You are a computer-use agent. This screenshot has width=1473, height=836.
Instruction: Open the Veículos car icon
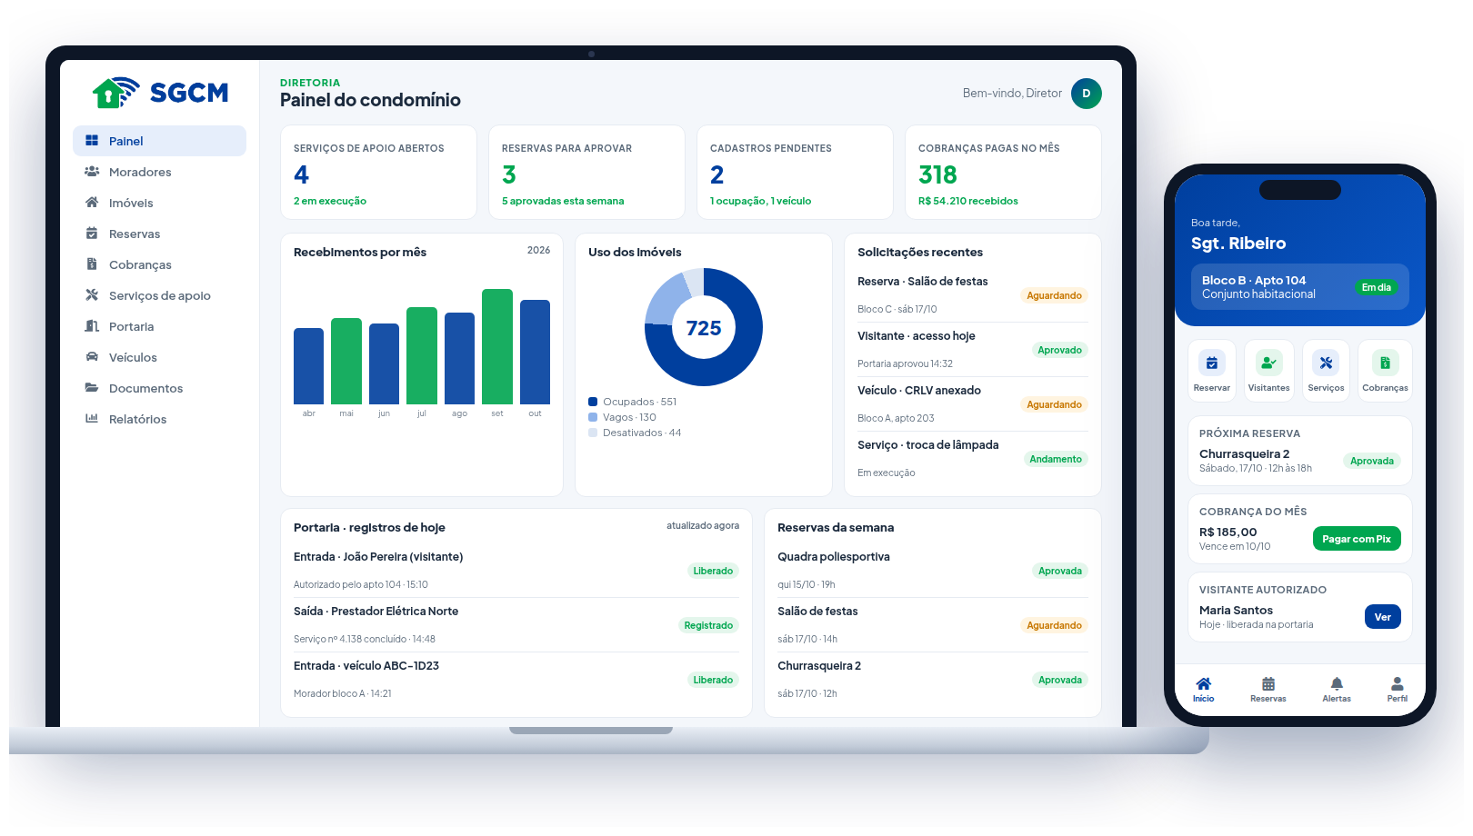(x=92, y=357)
